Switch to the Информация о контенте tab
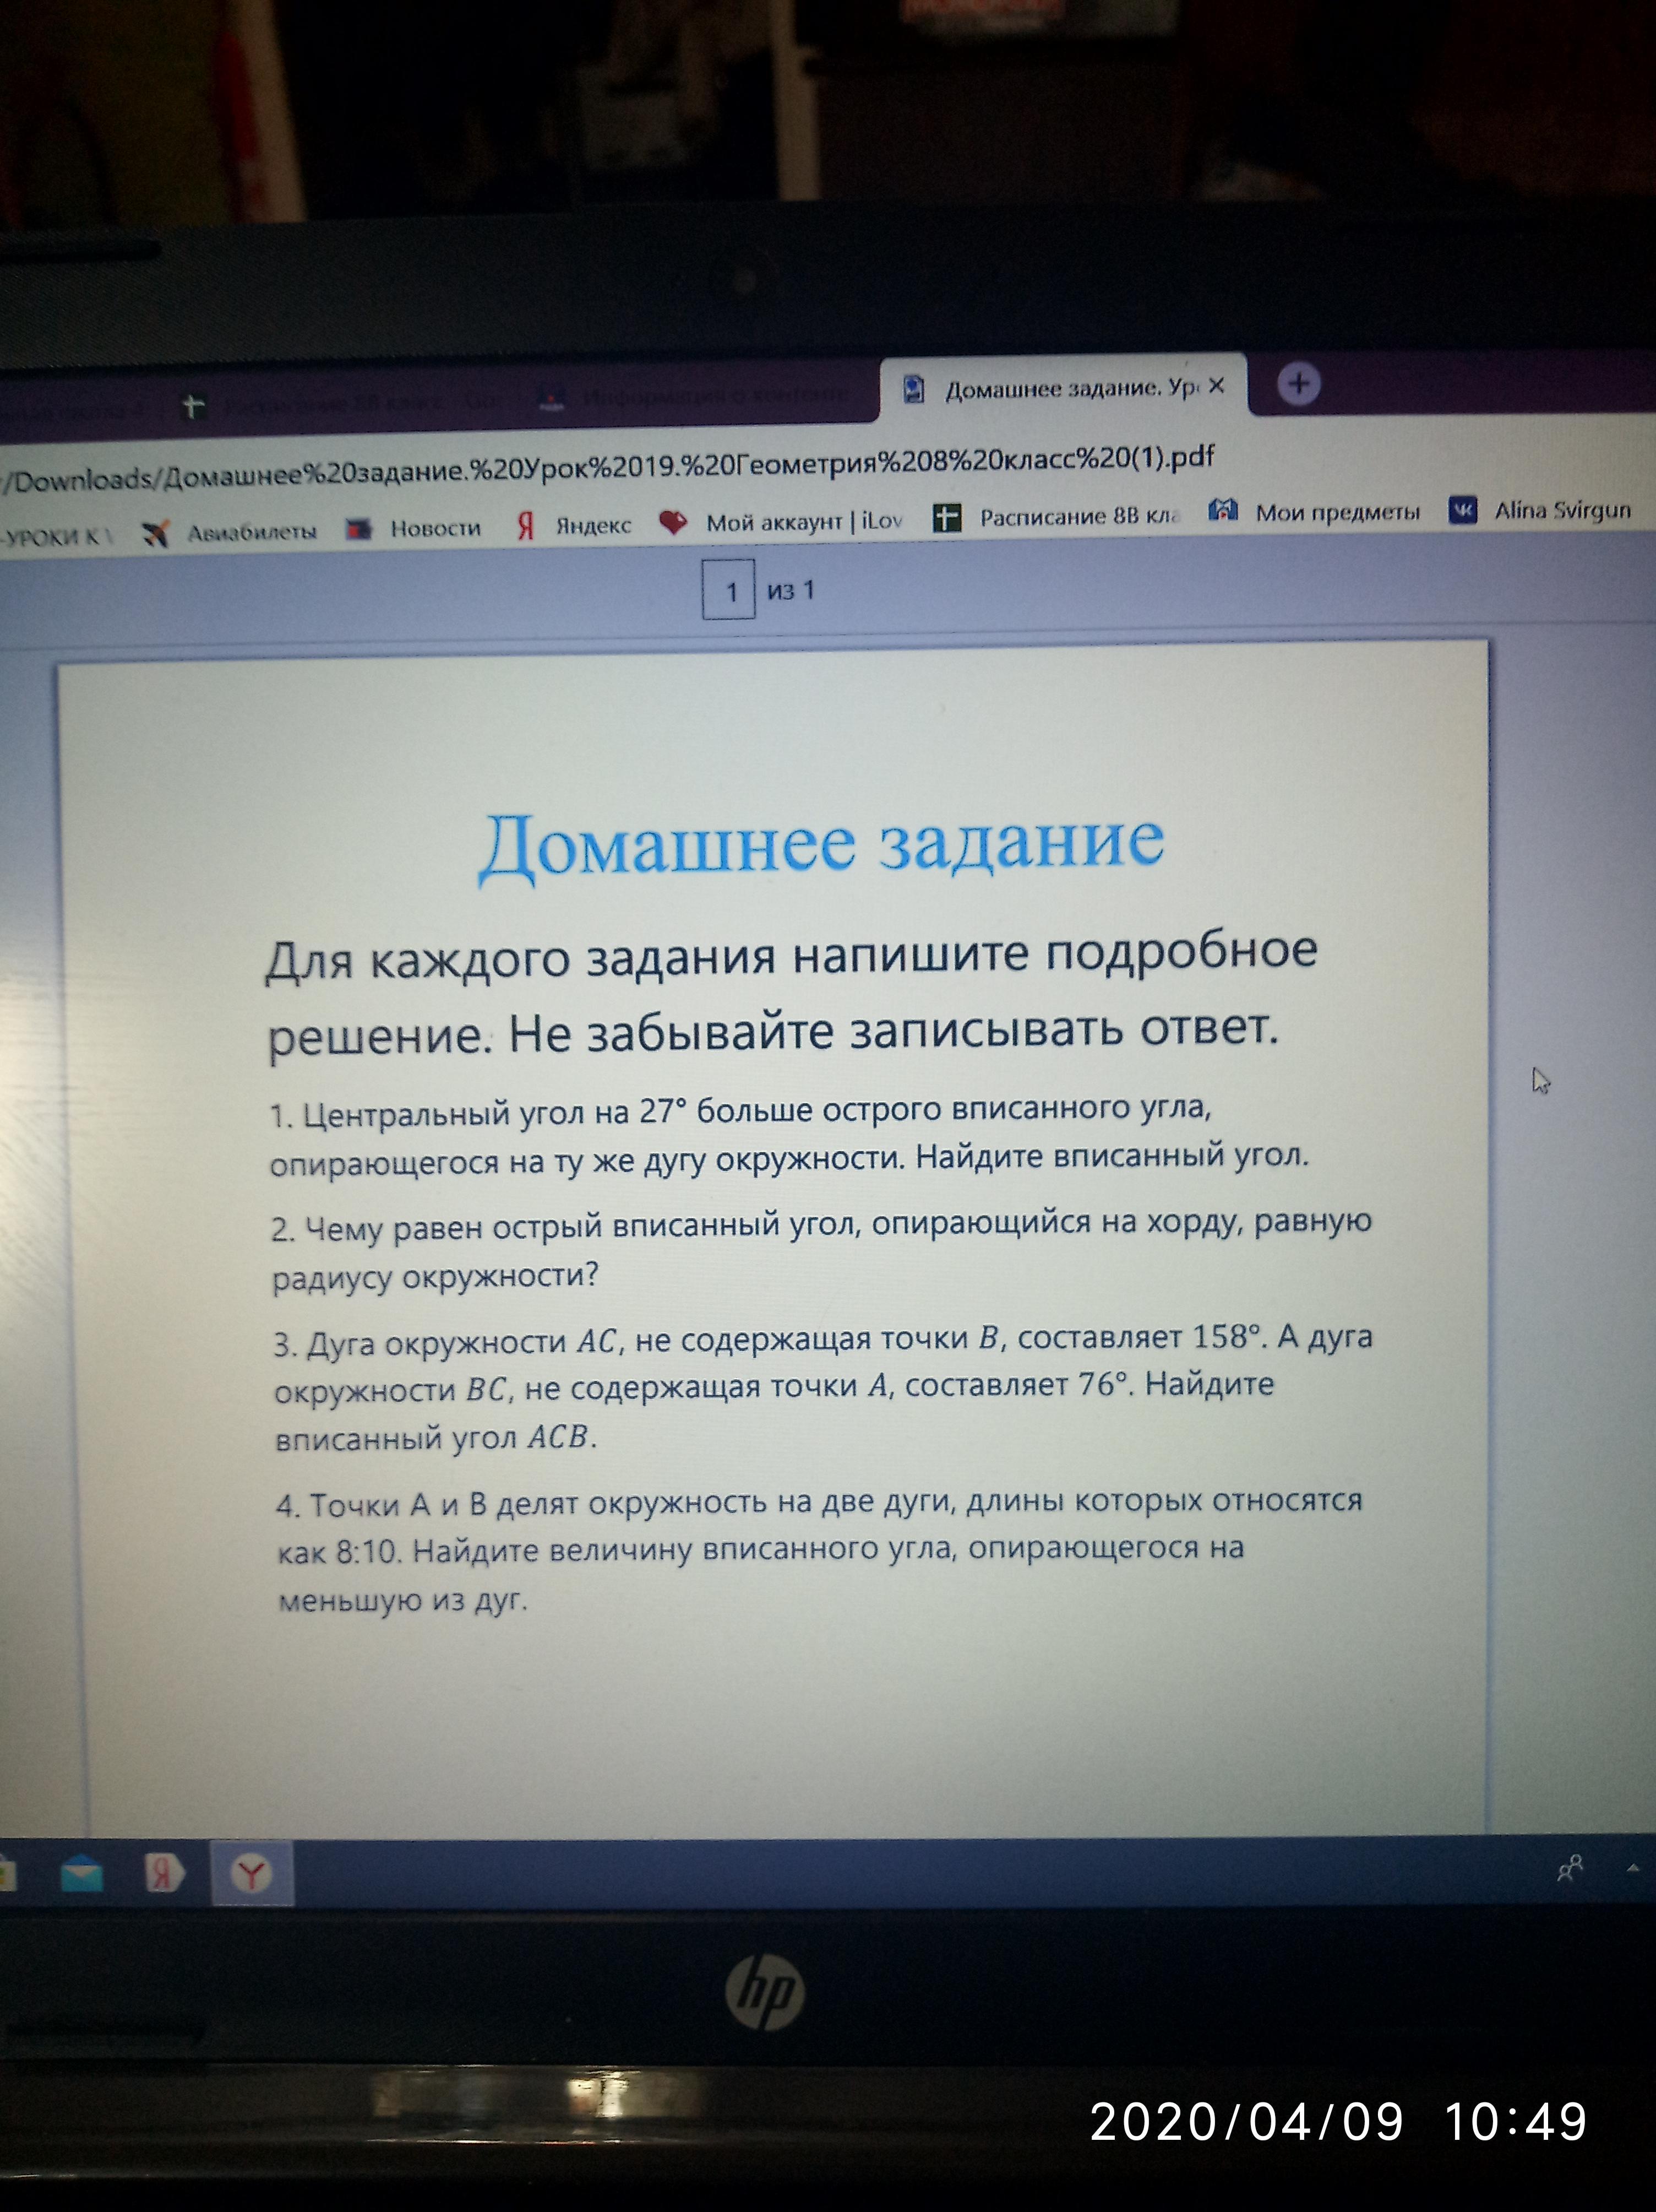Viewport: 1656px width, 2212px height. [700, 397]
